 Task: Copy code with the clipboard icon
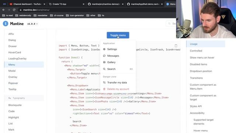point(176,46)
